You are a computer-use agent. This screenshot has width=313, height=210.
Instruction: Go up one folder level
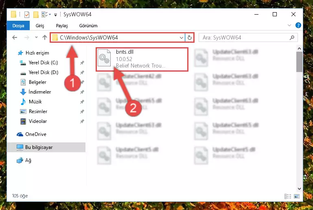pyautogui.click(x=45, y=37)
